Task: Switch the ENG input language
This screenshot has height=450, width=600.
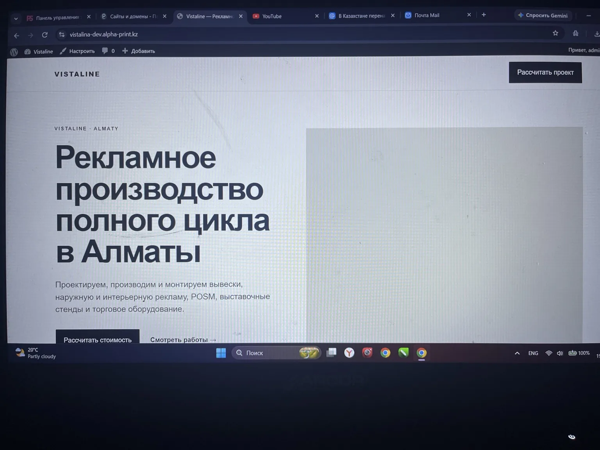Action: [533, 353]
